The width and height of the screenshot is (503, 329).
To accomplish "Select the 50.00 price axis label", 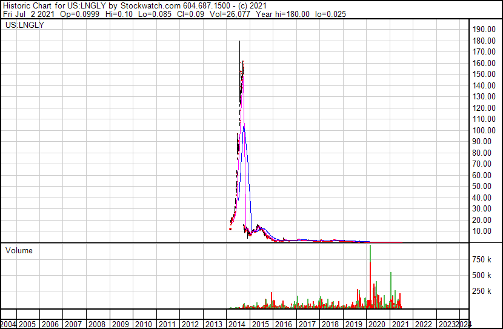I will click(482, 186).
